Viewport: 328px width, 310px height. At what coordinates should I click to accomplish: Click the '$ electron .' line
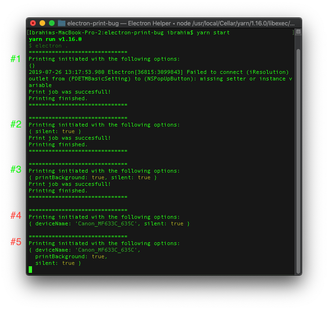(48, 46)
